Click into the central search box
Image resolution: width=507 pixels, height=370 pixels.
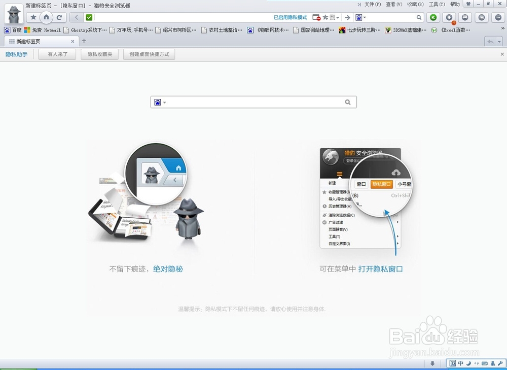click(253, 102)
